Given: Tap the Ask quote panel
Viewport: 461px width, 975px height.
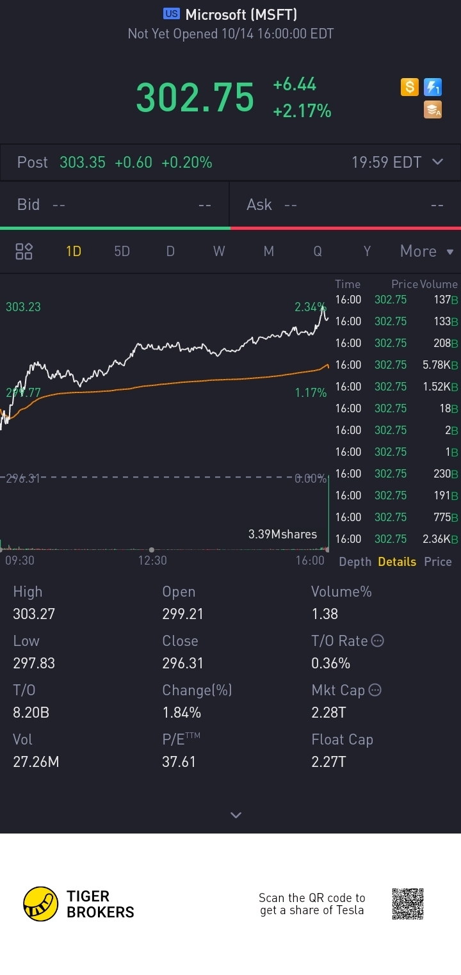Looking at the screenshot, I should coord(346,205).
